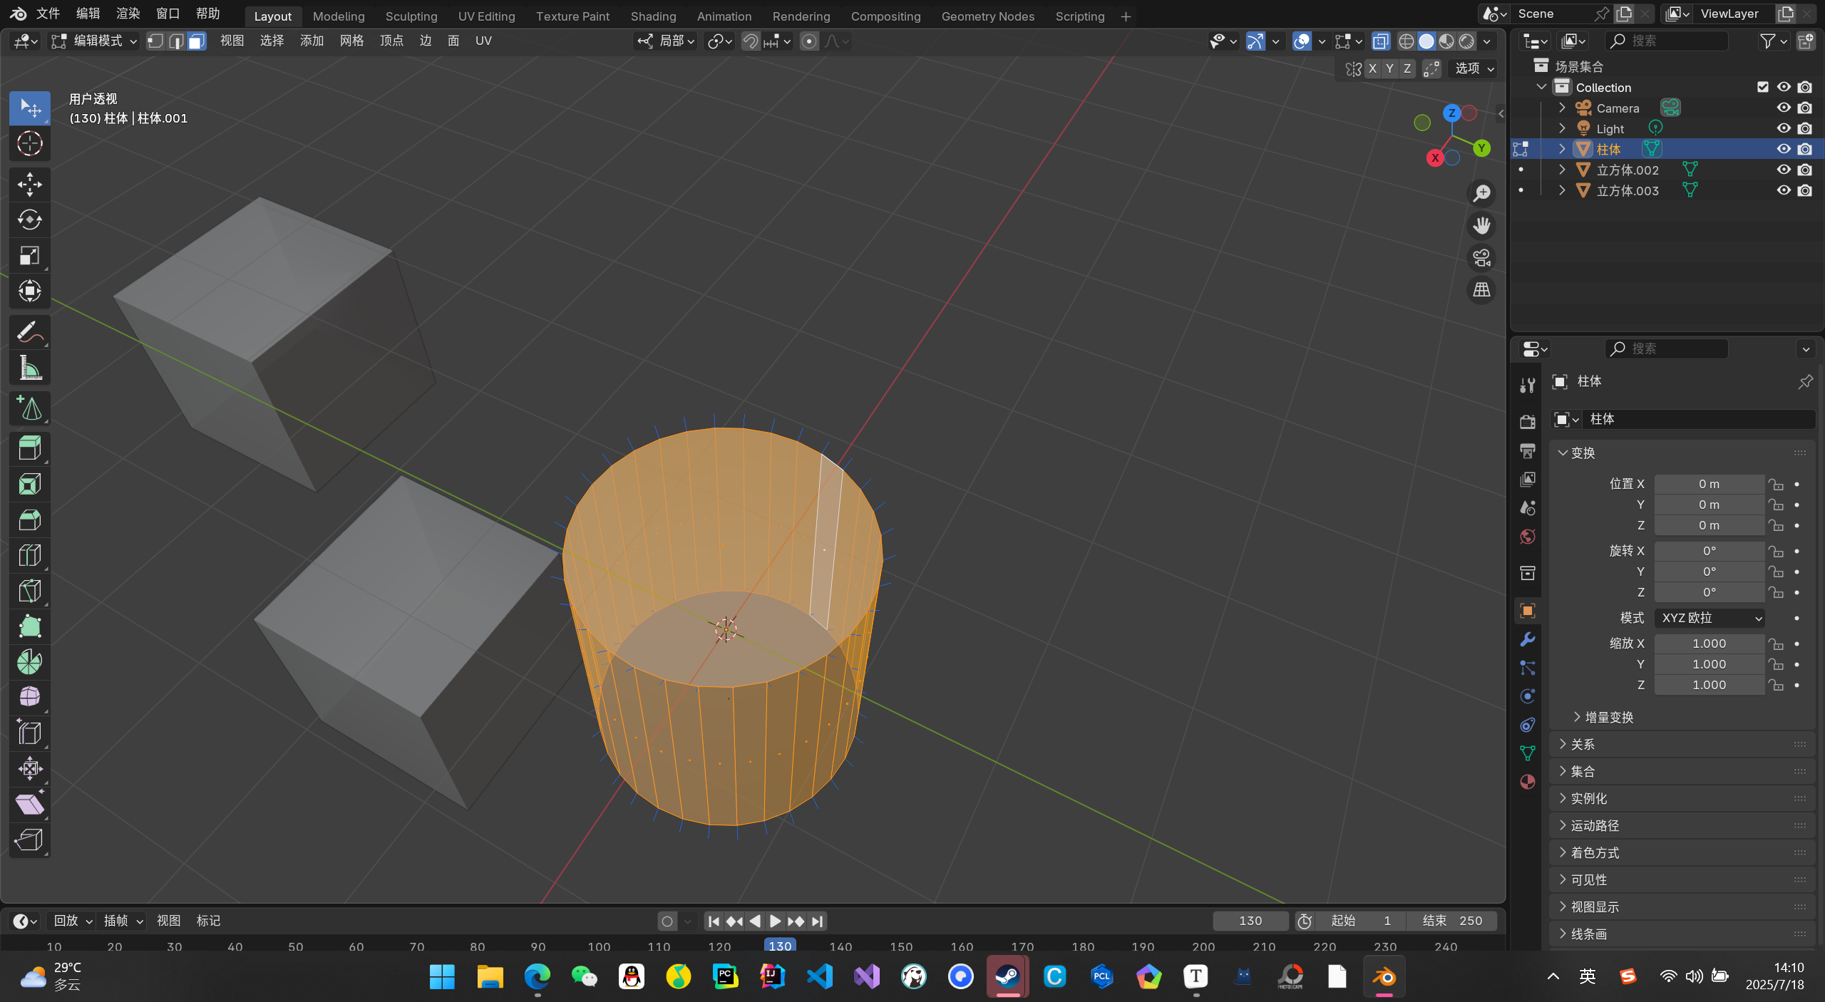Expand the 可见性 panel

(x=1588, y=879)
